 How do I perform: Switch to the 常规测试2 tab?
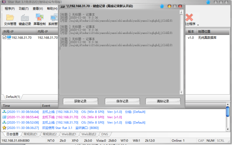(50, 134)
